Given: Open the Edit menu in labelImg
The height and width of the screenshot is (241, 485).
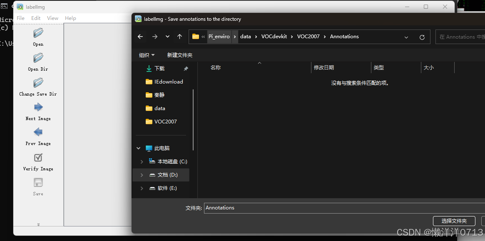Looking at the screenshot, I should click(36, 18).
